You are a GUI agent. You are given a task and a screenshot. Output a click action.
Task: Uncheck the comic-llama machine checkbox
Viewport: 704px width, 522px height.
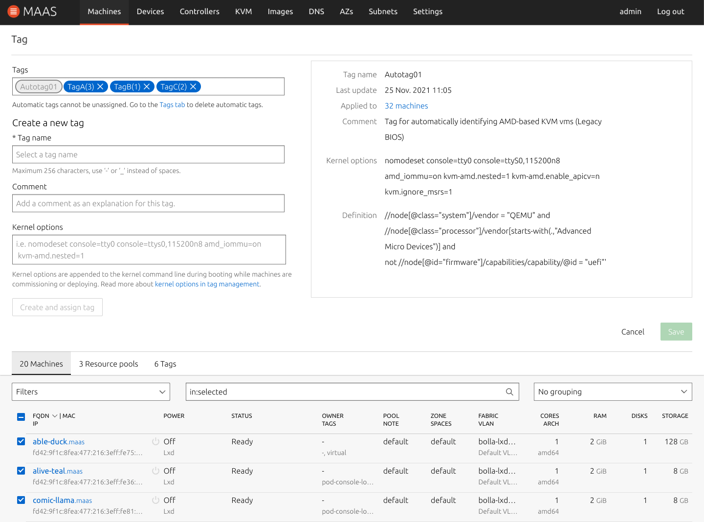[x=21, y=500]
